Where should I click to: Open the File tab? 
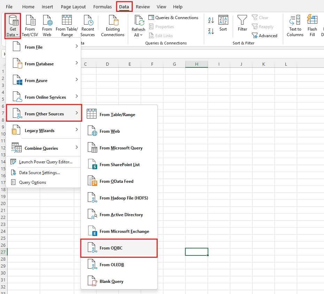(x=9, y=7)
